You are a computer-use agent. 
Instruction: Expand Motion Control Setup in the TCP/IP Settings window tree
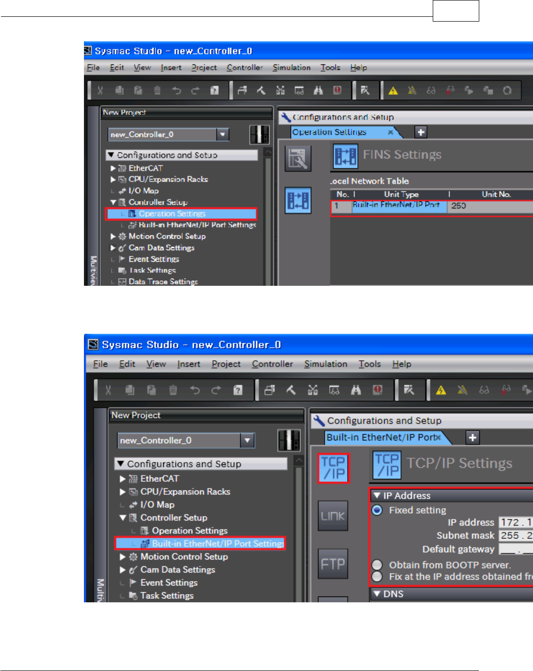123,557
